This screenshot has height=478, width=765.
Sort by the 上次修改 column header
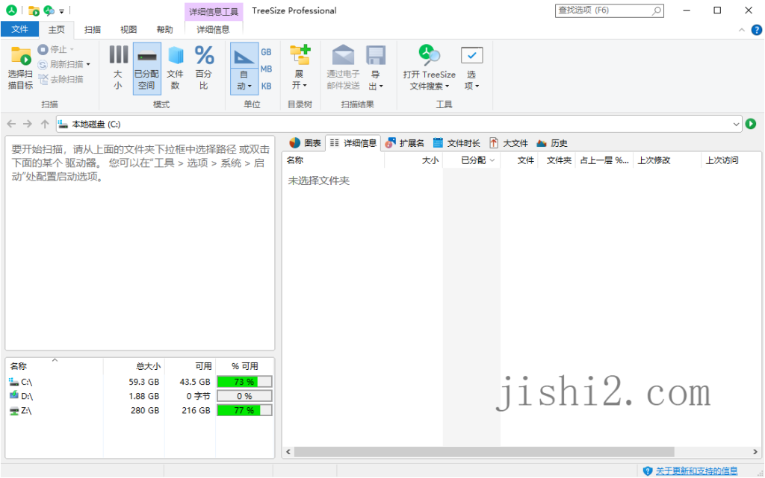tap(667, 160)
